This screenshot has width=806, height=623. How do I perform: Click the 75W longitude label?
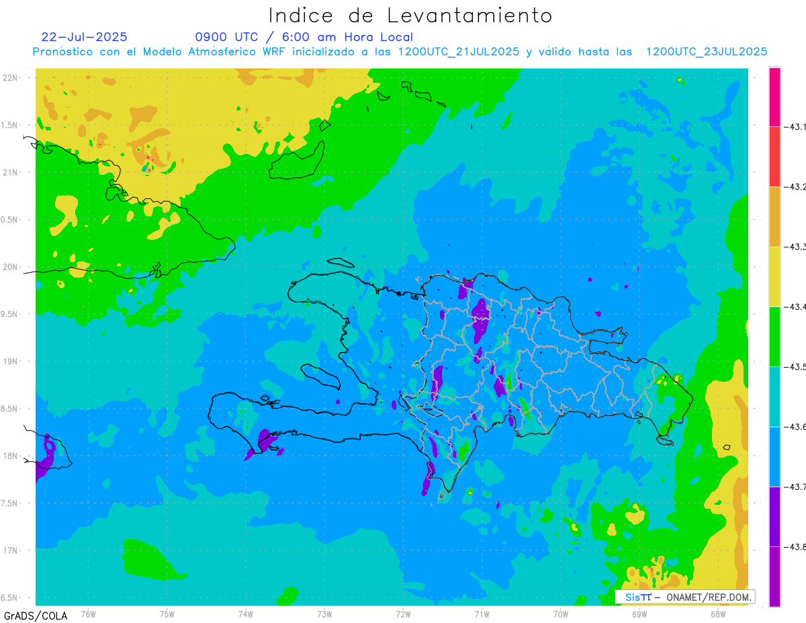click(x=167, y=615)
